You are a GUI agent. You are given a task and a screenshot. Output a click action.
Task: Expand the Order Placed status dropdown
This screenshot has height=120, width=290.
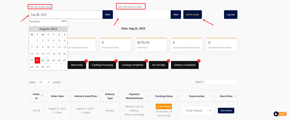tap(197, 110)
